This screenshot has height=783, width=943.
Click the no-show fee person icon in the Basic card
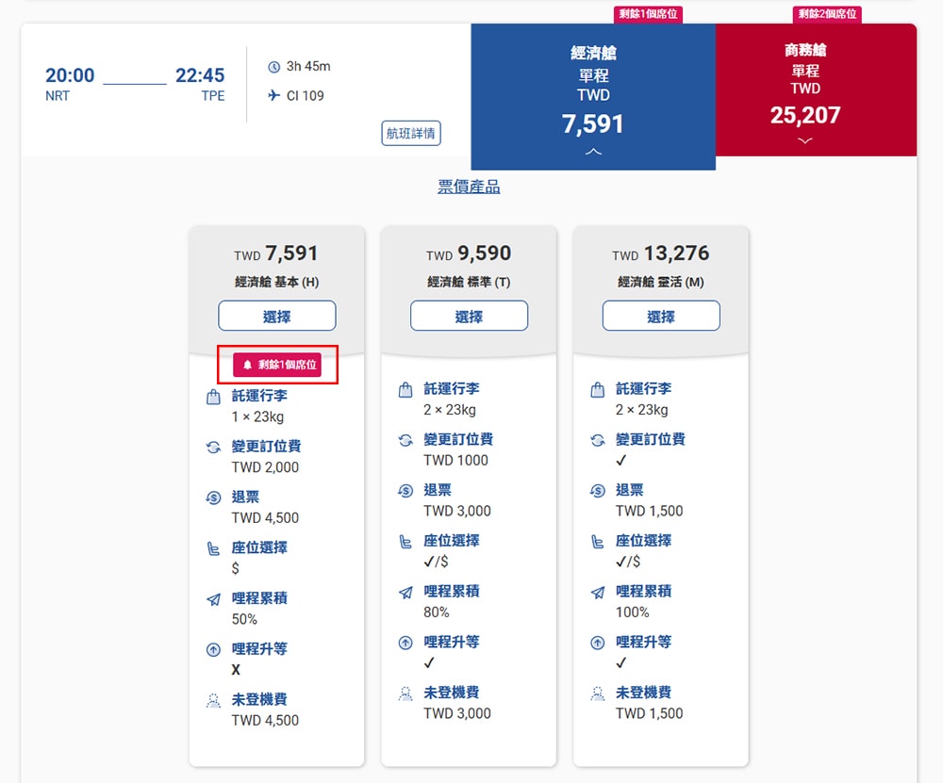click(x=213, y=701)
